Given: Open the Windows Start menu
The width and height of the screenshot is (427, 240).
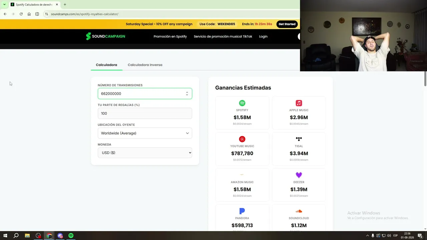Looking at the screenshot, I should coord(5,236).
